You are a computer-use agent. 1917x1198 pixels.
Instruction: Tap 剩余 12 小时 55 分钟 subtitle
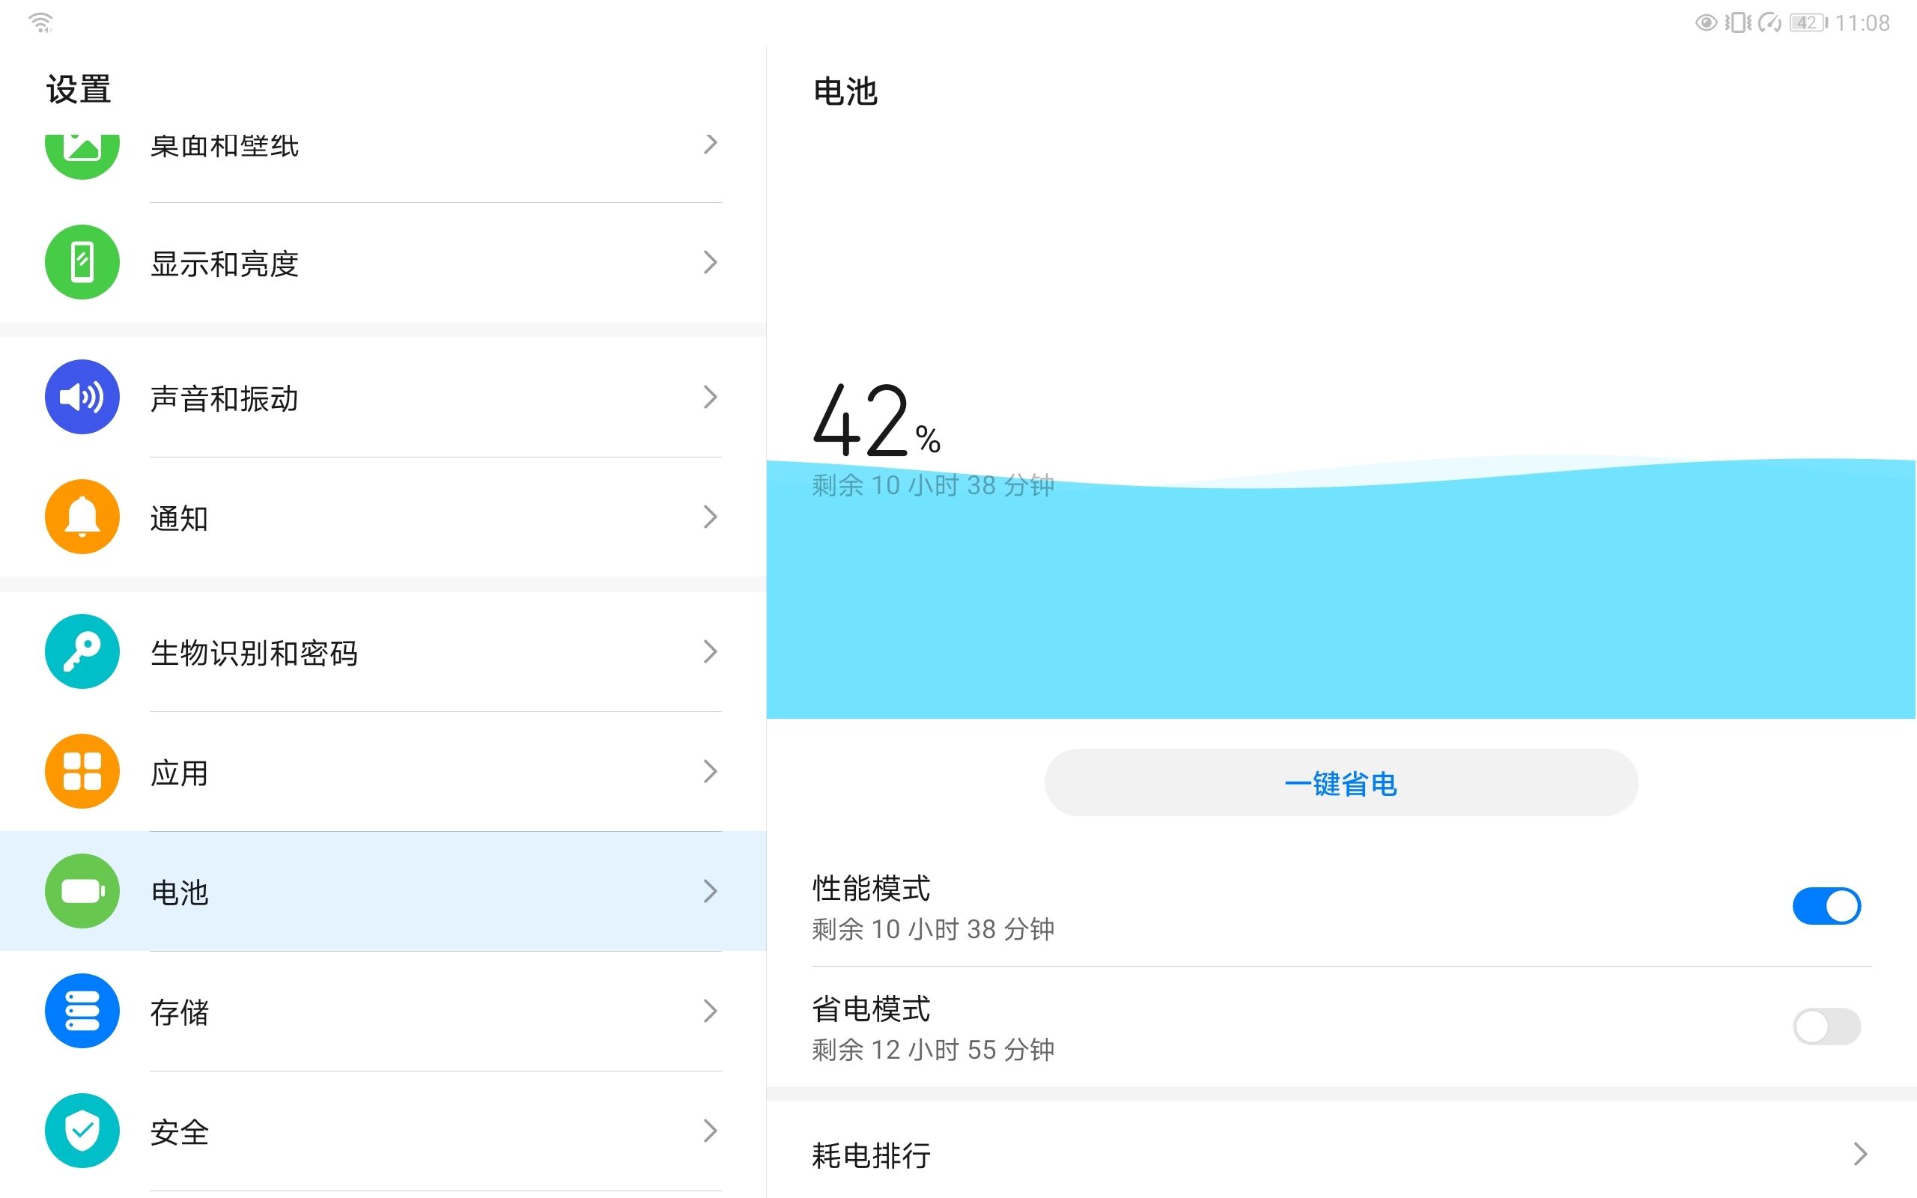click(x=933, y=1050)
